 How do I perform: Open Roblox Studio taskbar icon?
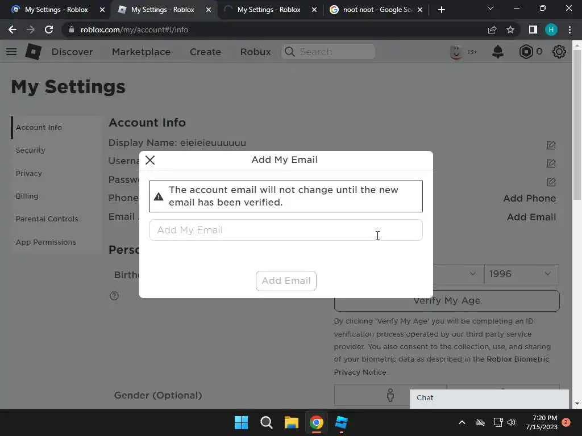[341, 422]
